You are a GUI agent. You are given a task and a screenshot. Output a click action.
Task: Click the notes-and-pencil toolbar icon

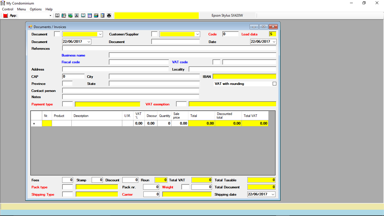(64, 15)
